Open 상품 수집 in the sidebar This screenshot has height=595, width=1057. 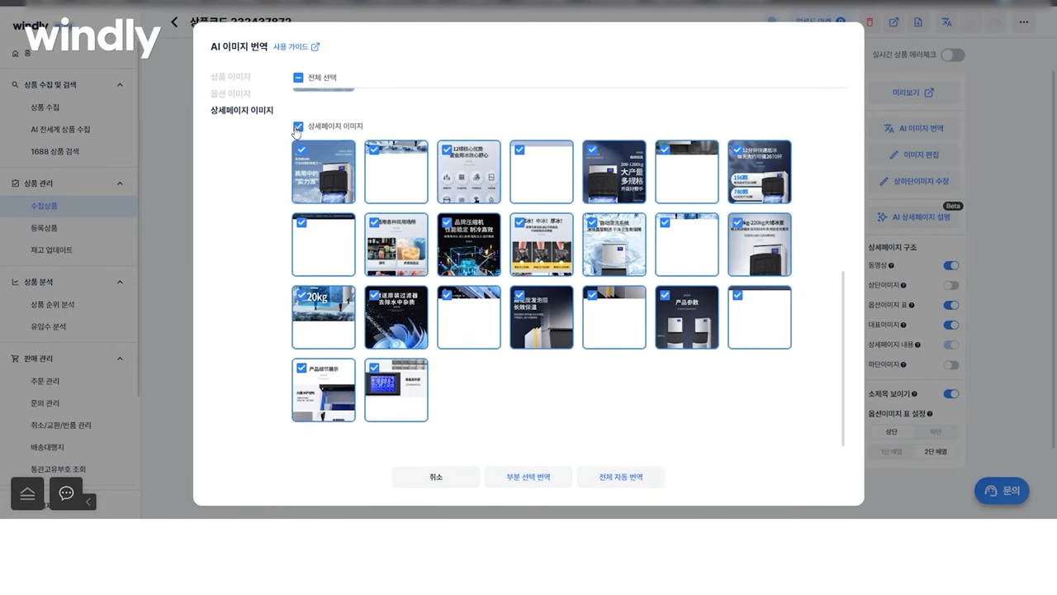[x=45, y=107]
